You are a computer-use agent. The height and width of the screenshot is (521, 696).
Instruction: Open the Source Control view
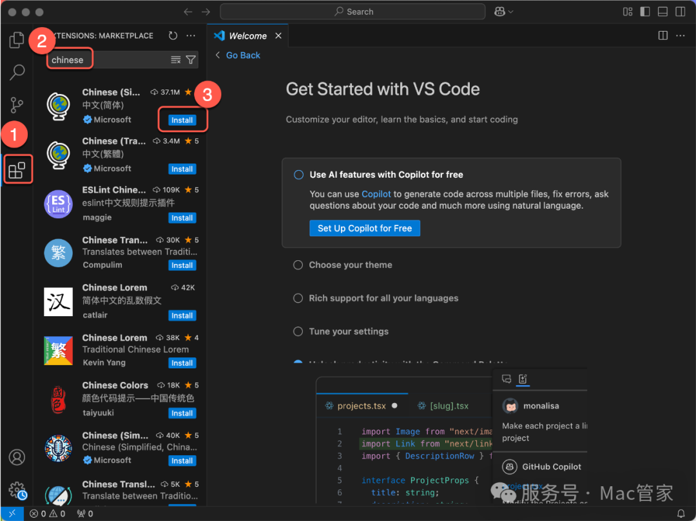[x=17, y=105]
